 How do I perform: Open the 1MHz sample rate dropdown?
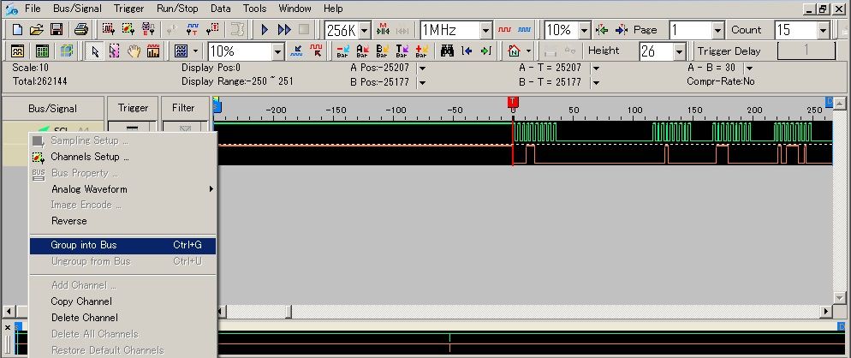pyautogui.click(x=486, y=30)
